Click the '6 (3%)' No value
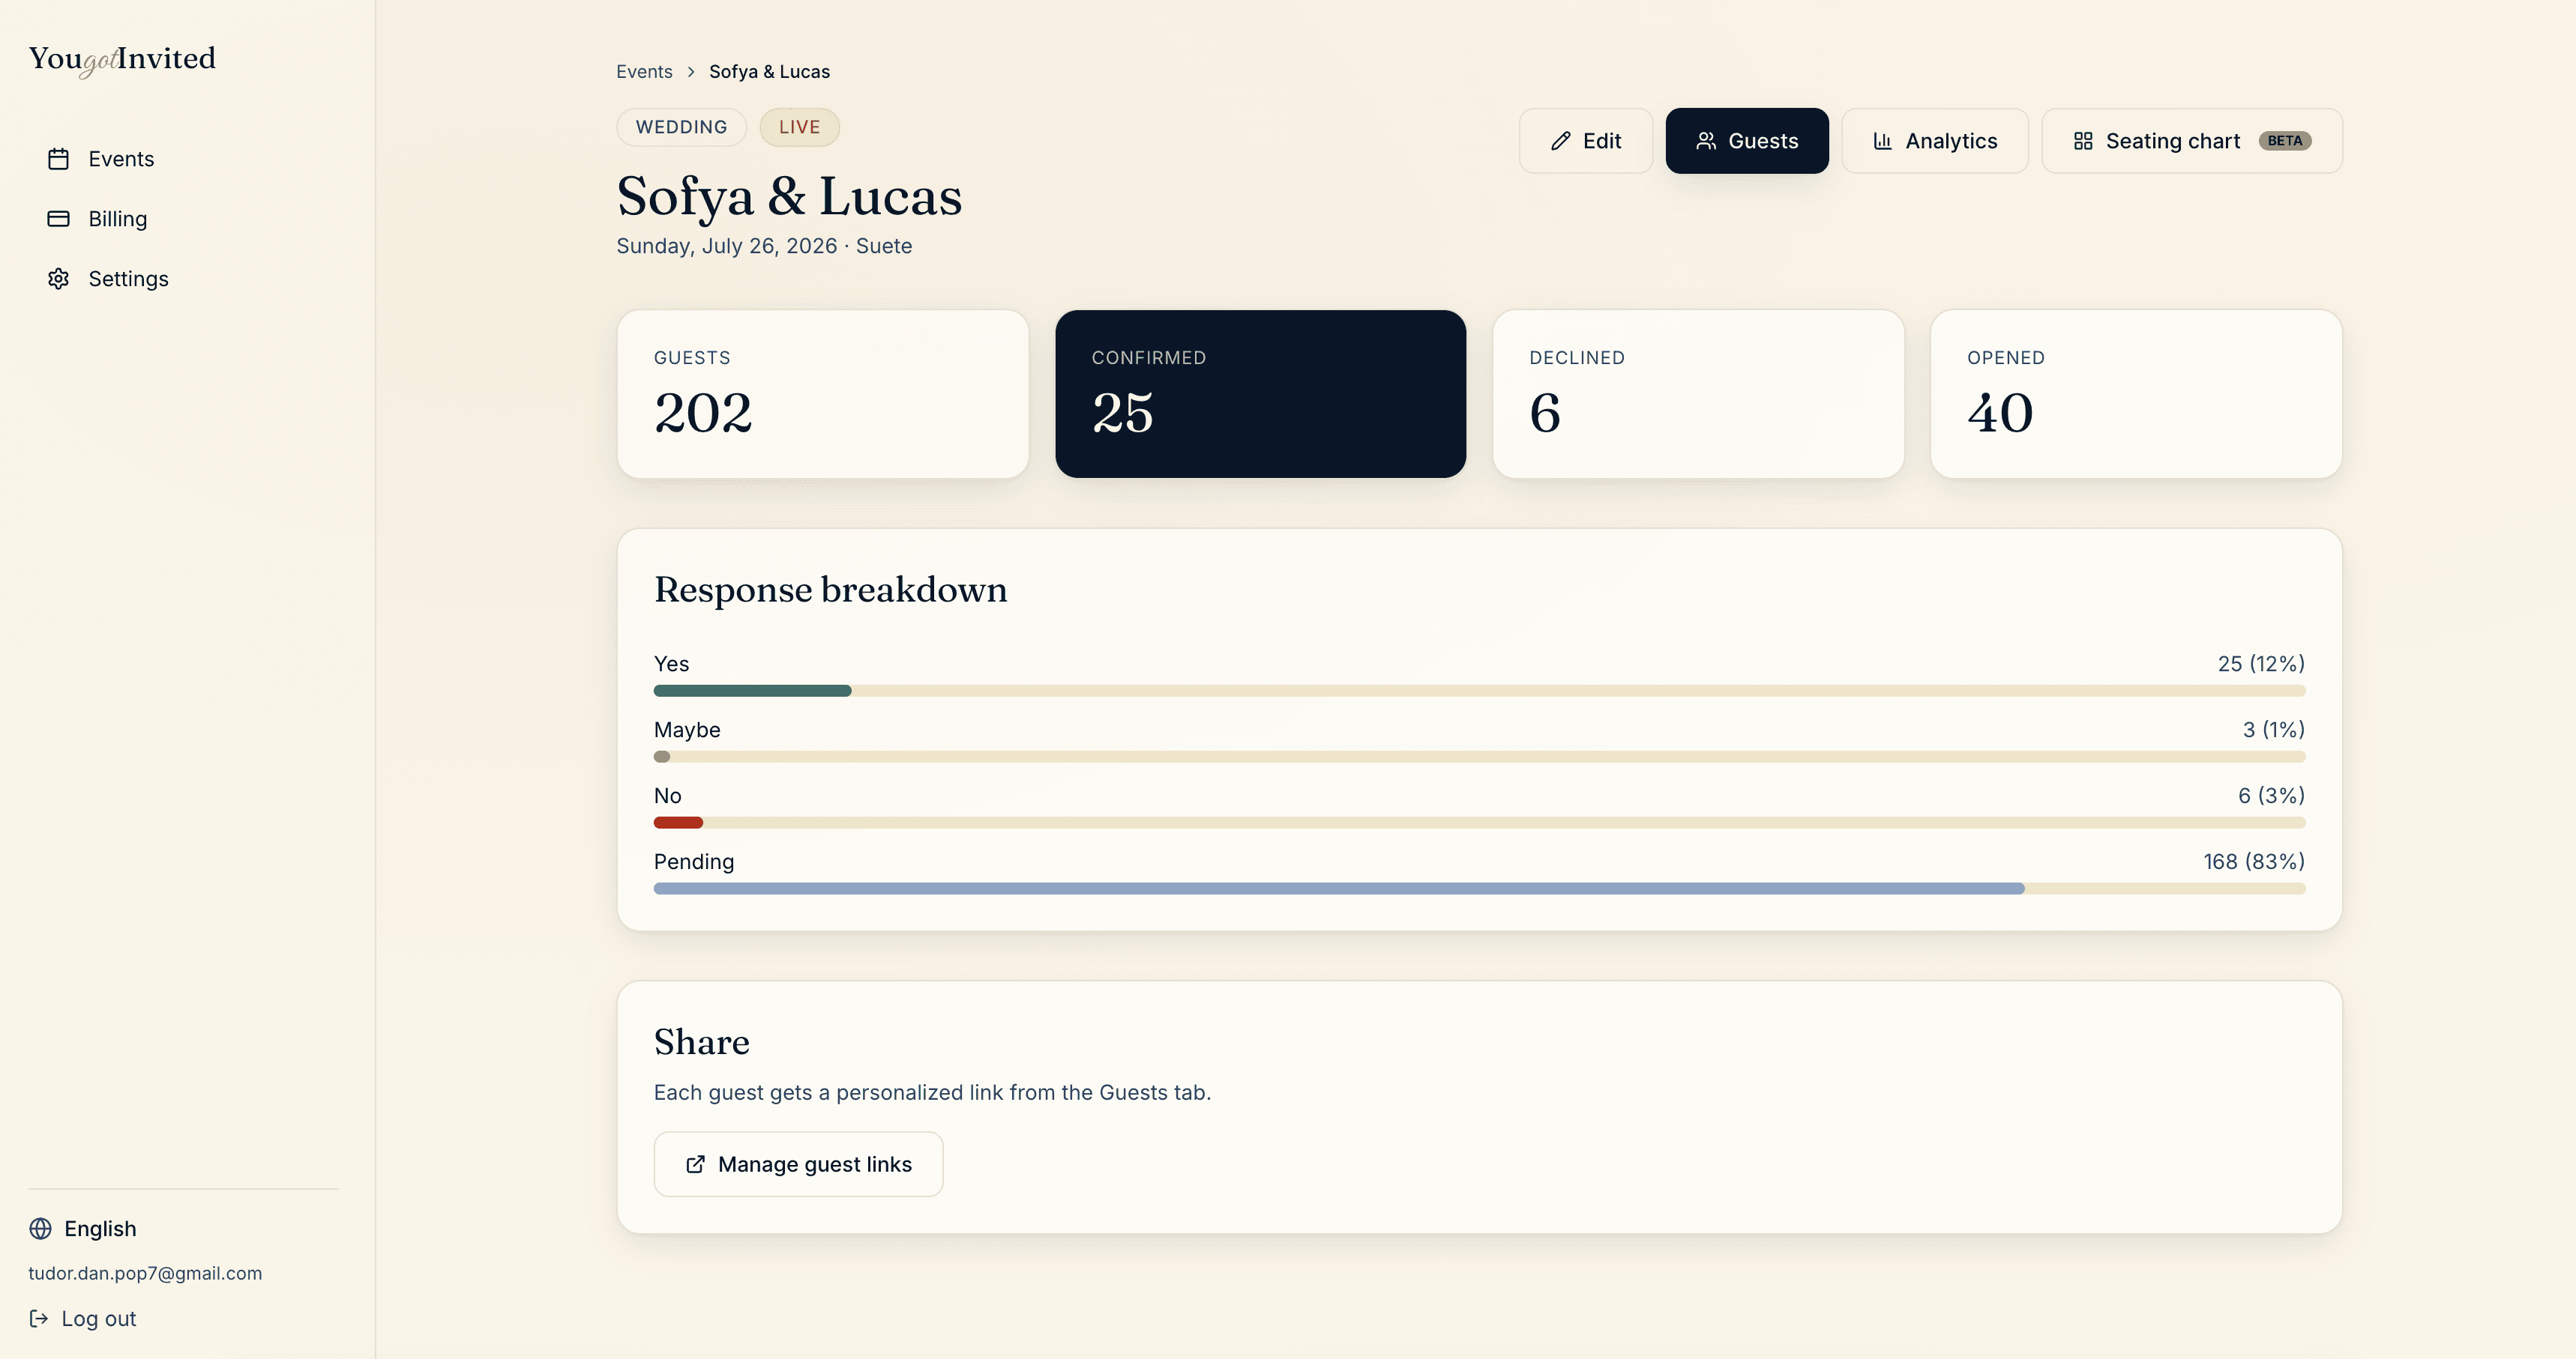Image resolution: width=2576 pixels, height=1359 pixels. tap(2271, 796)
